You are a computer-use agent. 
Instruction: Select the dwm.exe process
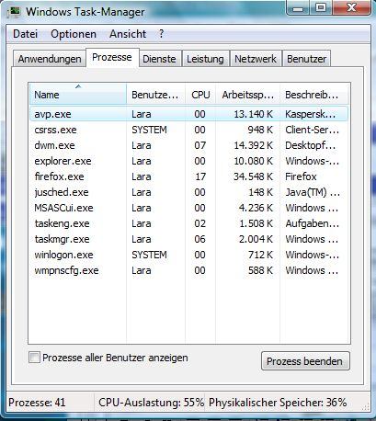click(x=188, y=145)
